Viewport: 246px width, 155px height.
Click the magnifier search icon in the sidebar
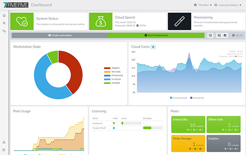[4, 23]
